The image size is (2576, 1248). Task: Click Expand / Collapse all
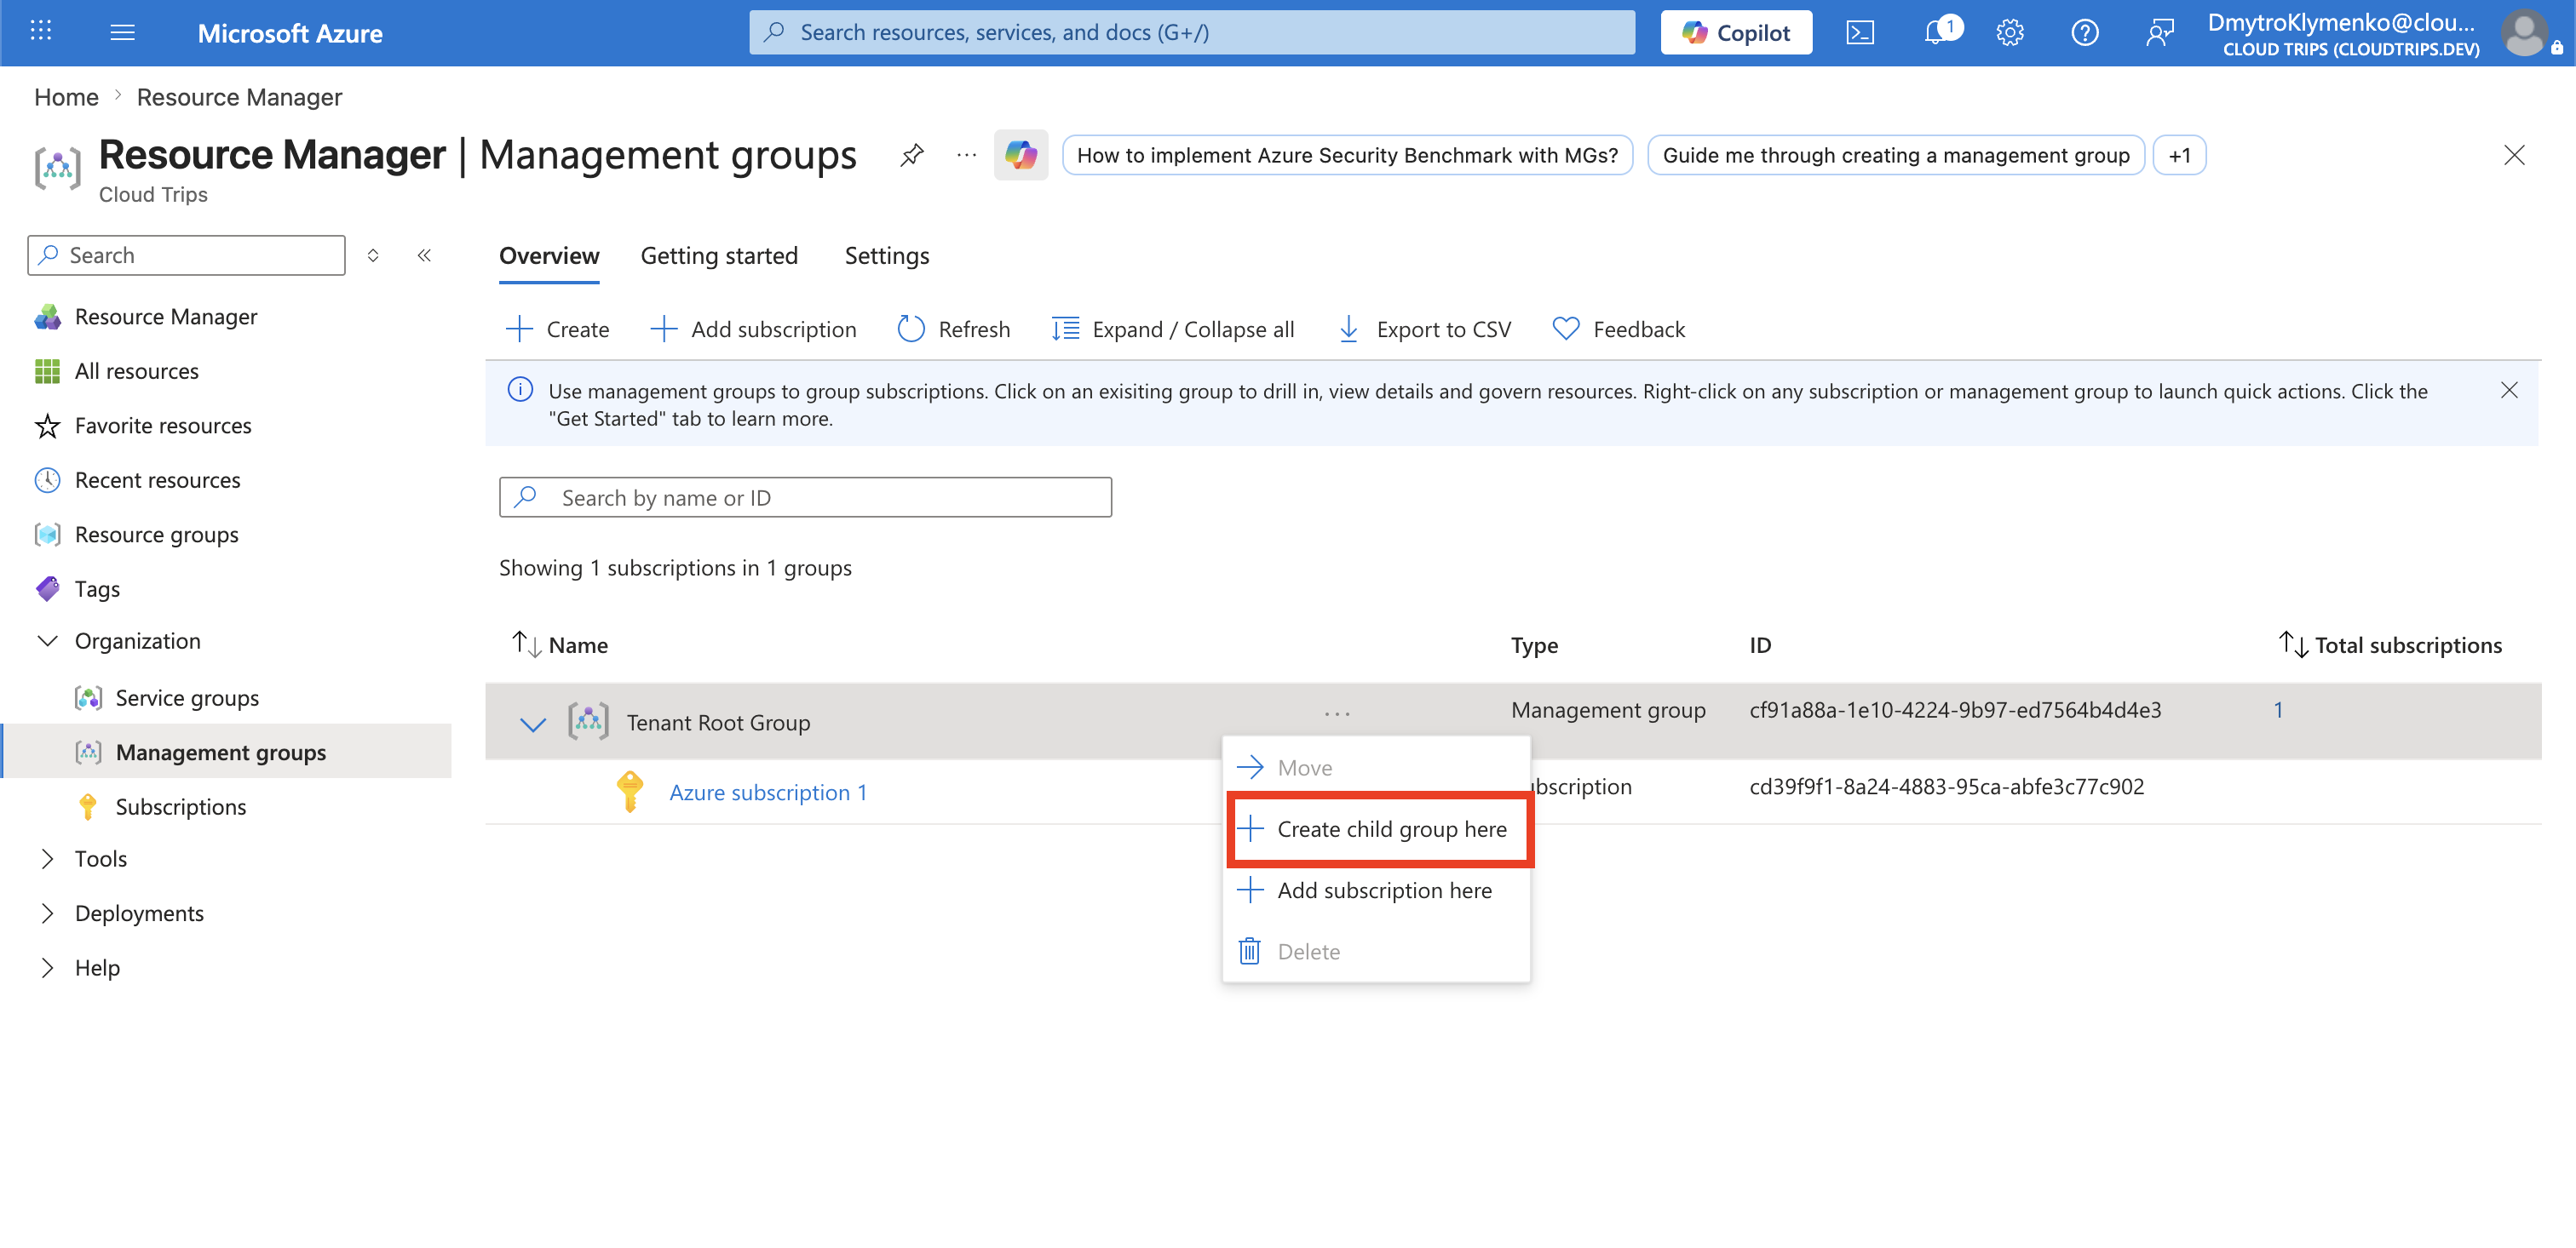[x=1172, y=329]
